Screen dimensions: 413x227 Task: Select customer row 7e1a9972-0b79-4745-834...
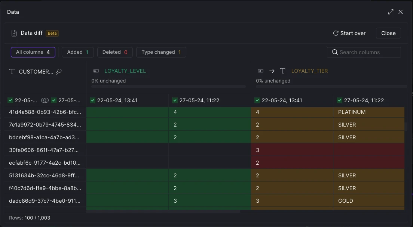45,125
